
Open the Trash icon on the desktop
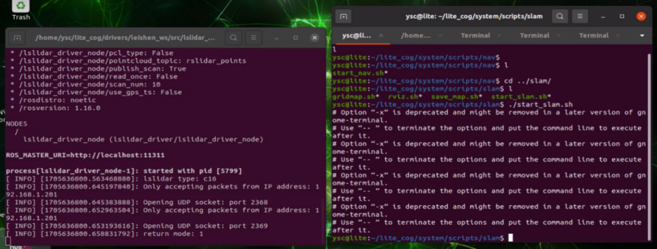click(x=21, y=10)
